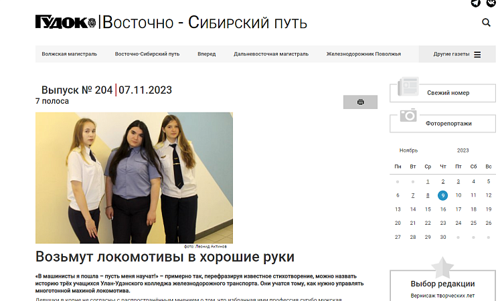Click date 26 in the calendar
The width and height of the screenshot is (502, 301).
[489, 223]
